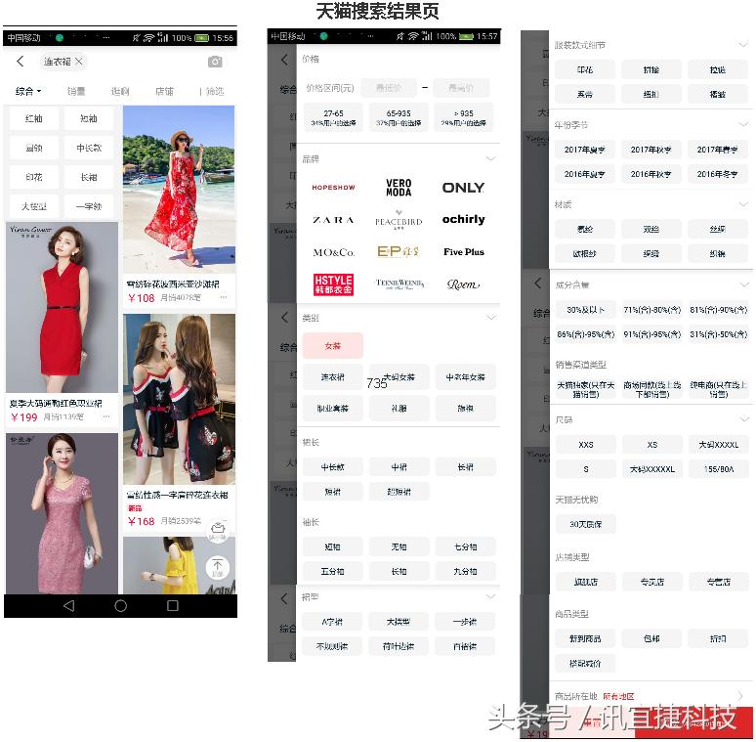This screenshot has width=756, height=742.
Task: Select the Roem brand logo
Action: (x=463, y=284)
